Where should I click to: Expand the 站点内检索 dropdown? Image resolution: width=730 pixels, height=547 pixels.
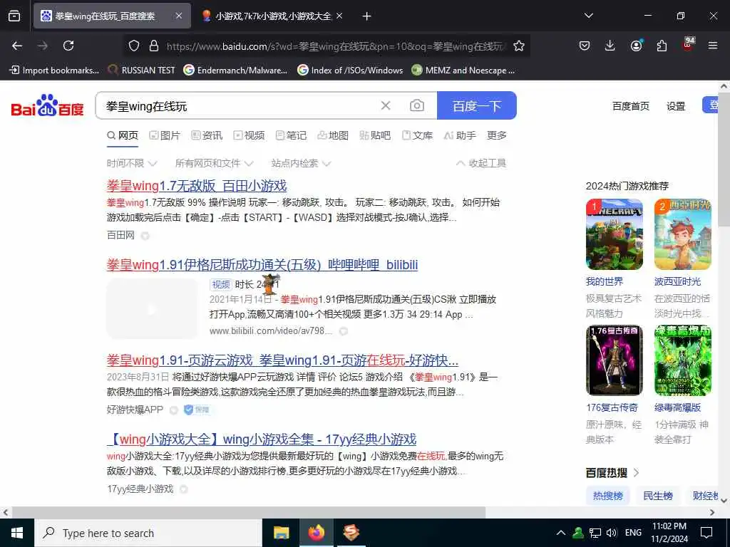click(x=301, y=163)
